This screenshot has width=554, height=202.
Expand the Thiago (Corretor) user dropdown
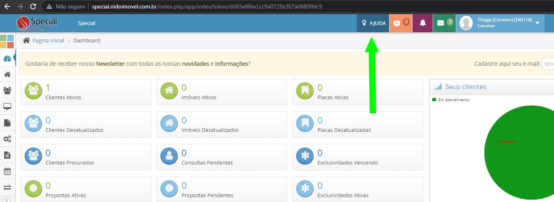pyautogui.click(x=537, y=23)
